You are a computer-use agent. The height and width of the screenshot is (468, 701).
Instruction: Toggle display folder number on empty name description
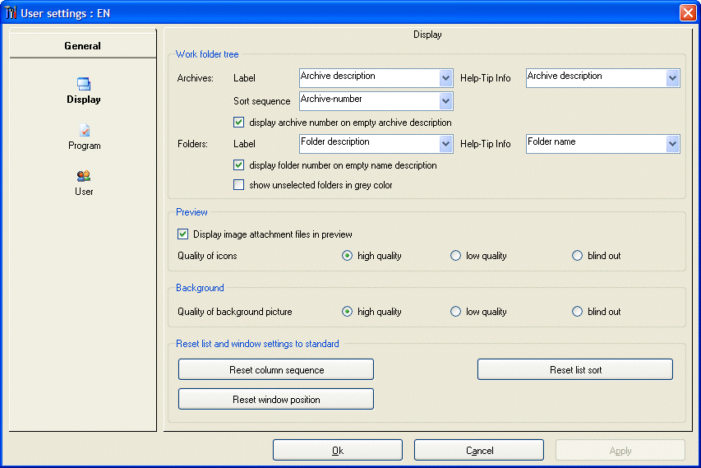click(x=238, y=165)
